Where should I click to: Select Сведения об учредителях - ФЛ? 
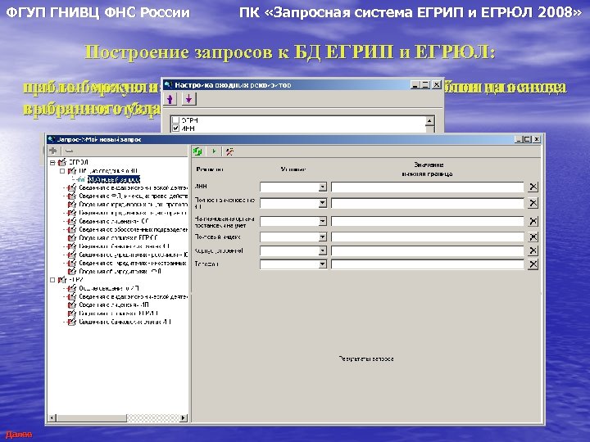click(x=120, y=272)
